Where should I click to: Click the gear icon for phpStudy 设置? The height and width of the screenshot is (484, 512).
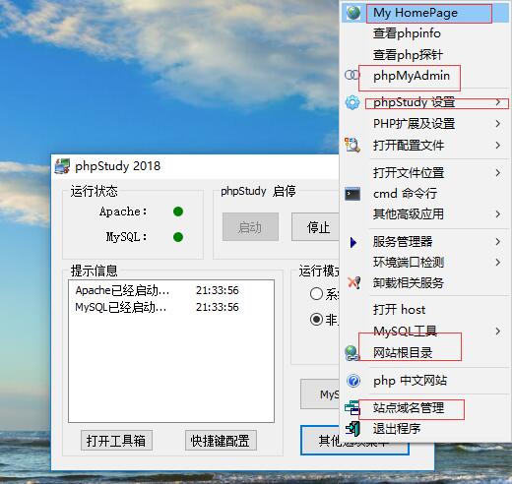pyautogui.click(x=352, y=102)
